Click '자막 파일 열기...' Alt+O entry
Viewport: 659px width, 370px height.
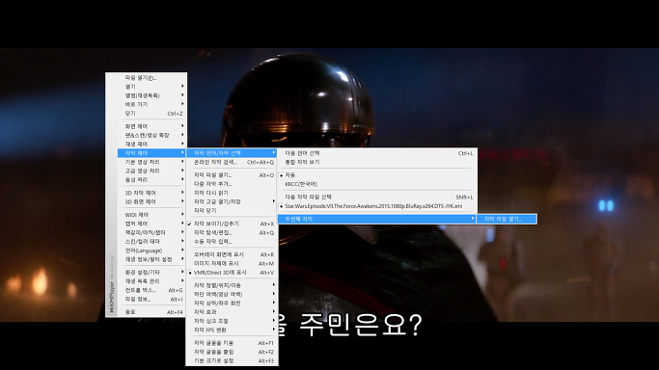tap(232, 175)
